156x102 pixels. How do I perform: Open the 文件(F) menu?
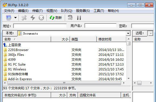(9, 11)
